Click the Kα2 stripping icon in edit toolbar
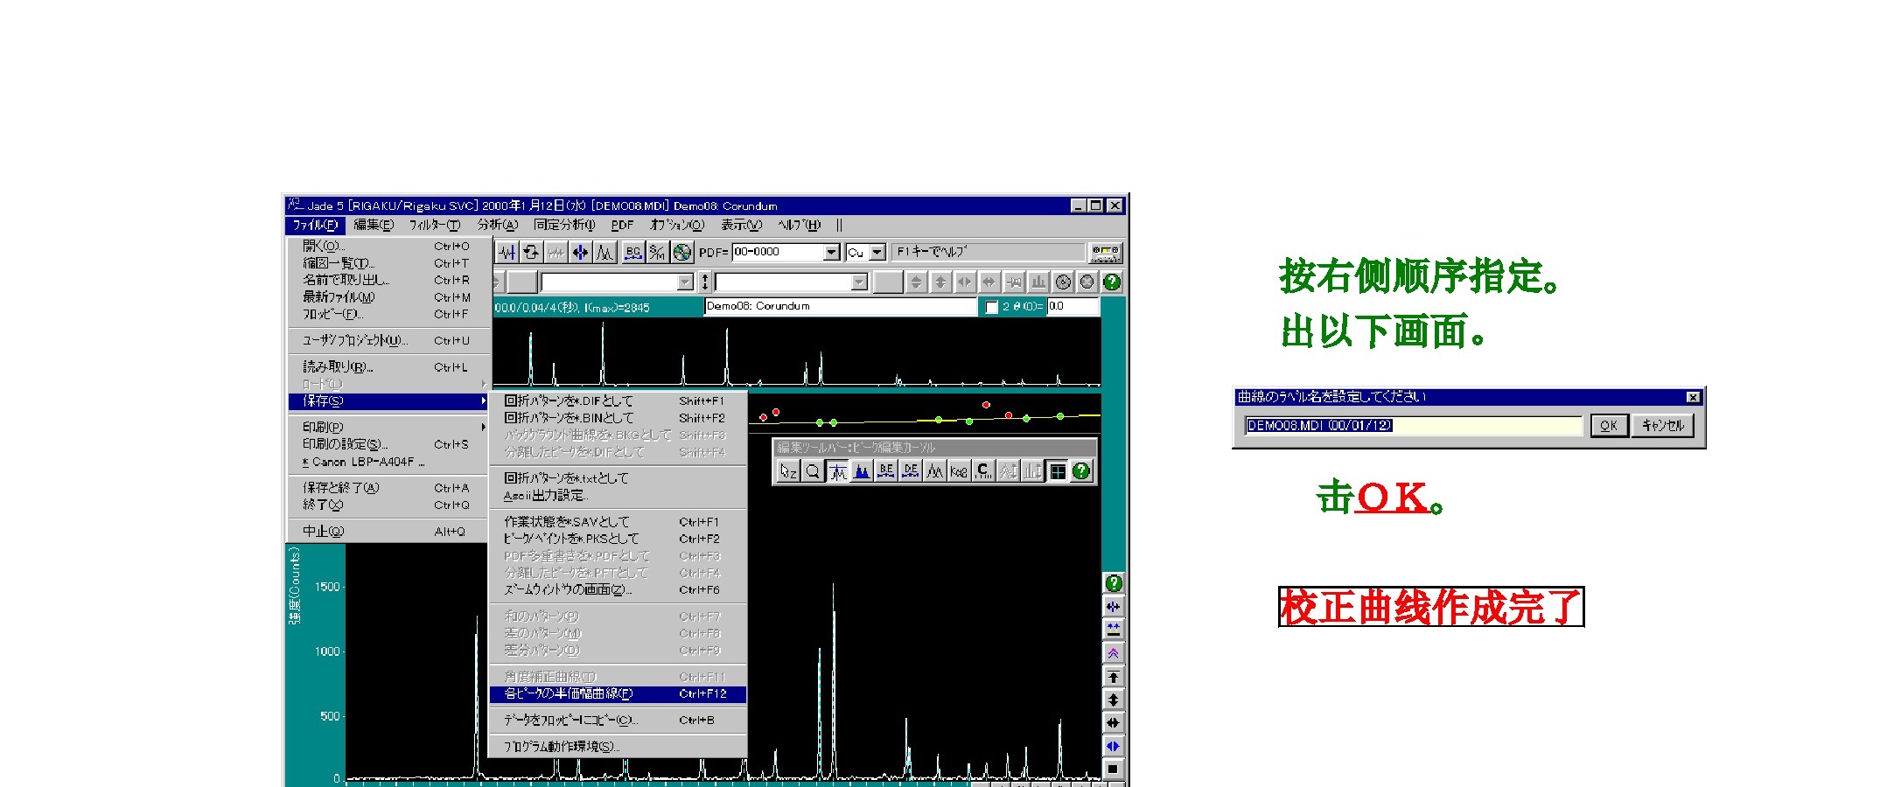This screenshot has width=1880, height=787. pos(959,471)
